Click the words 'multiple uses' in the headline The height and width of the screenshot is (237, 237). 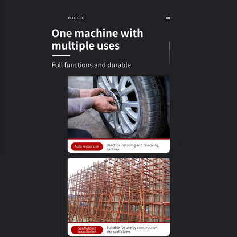[x=85, y=46]
